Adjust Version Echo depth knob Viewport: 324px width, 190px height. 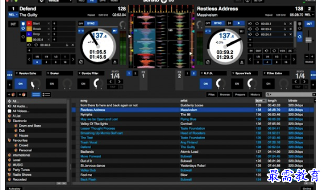36,84
